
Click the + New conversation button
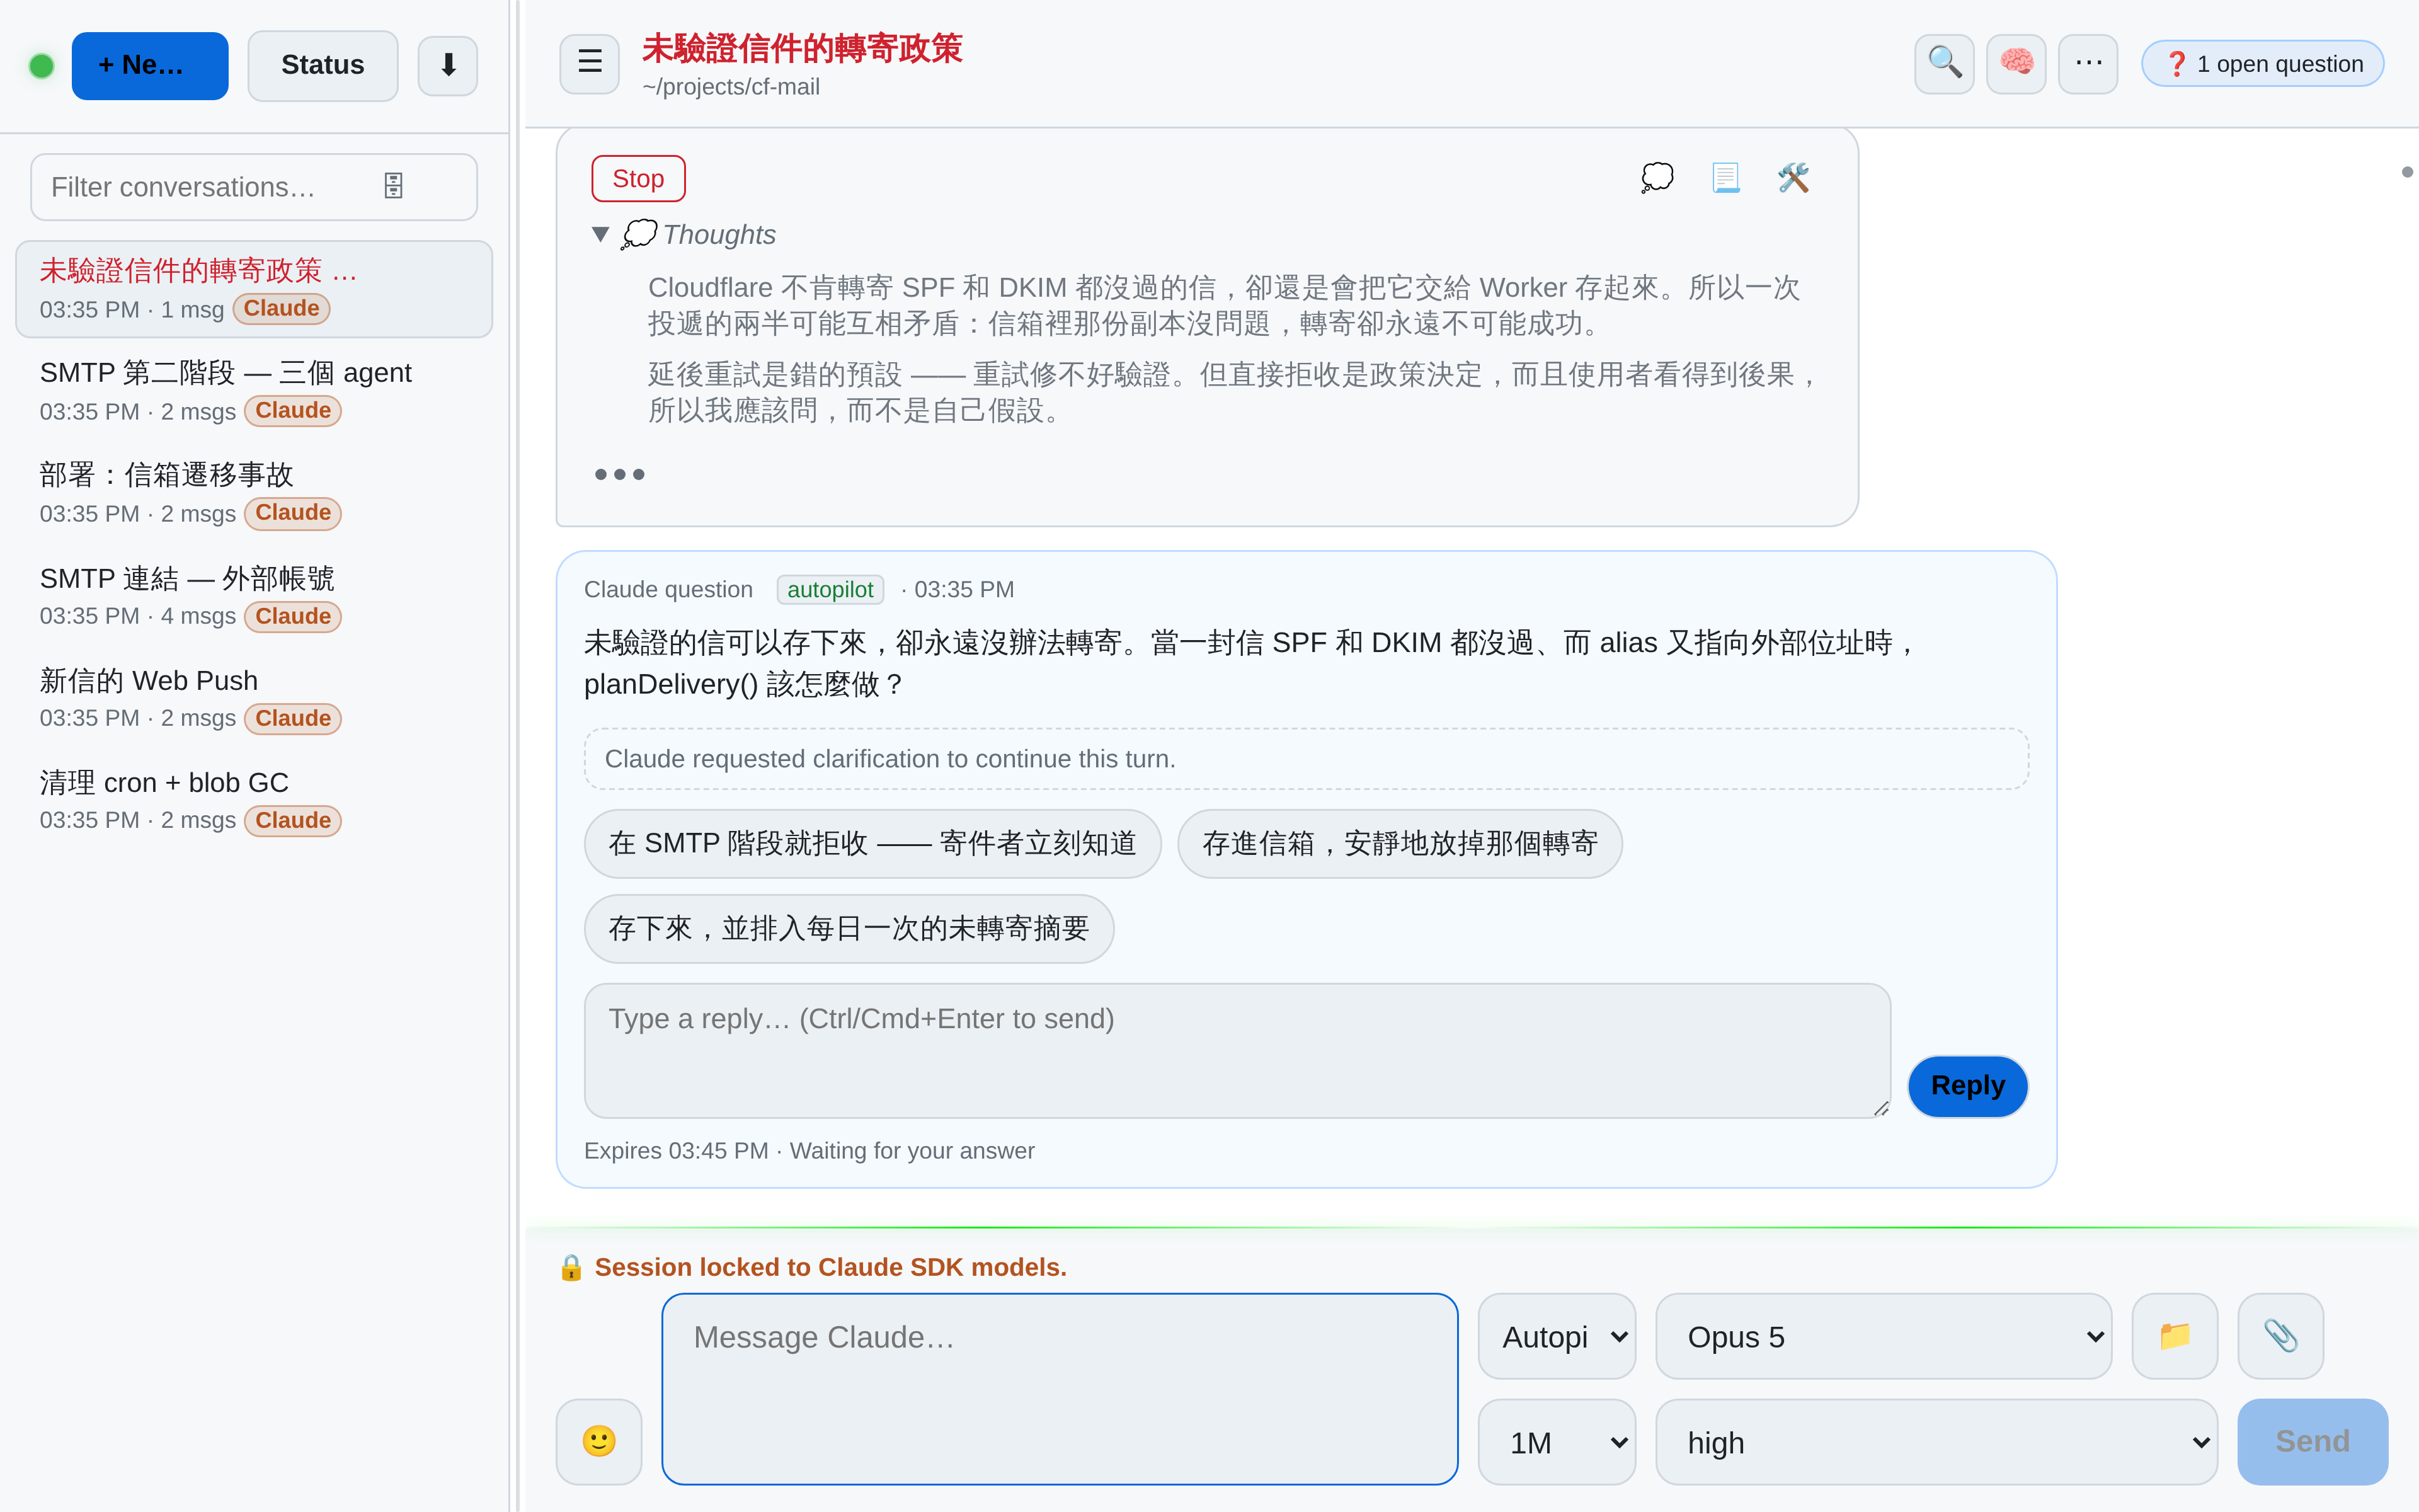click(x=150, y=66)
